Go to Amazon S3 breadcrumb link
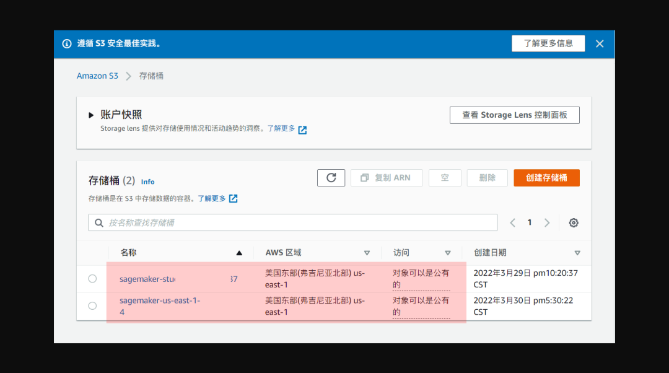The width and height of the screenshot is (669, 373). tap(97, 76)
